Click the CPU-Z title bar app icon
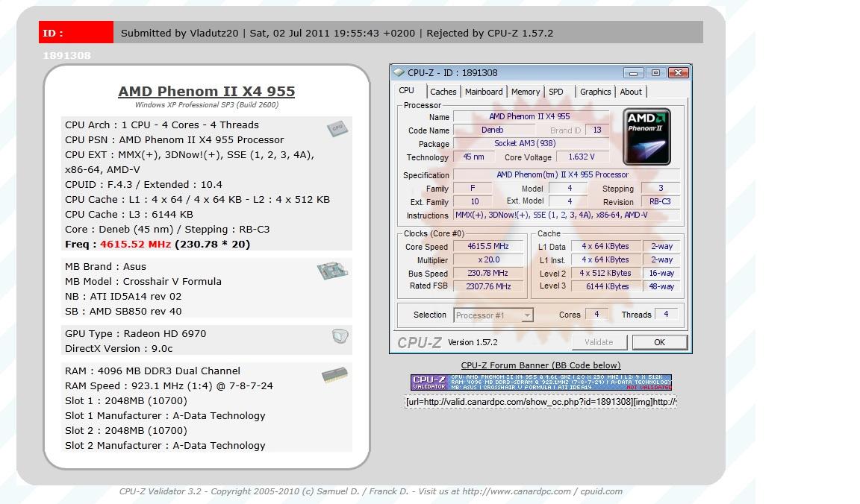The height and width of the screenshot is (504, 860). tap(399, 72)
